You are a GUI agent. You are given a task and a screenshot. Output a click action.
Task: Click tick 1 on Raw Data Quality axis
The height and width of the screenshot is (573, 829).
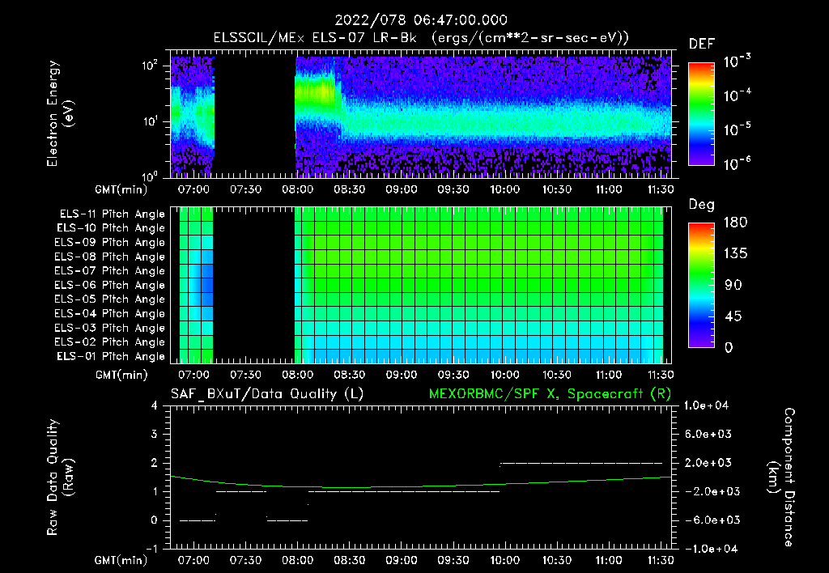(x=155, y=491)
